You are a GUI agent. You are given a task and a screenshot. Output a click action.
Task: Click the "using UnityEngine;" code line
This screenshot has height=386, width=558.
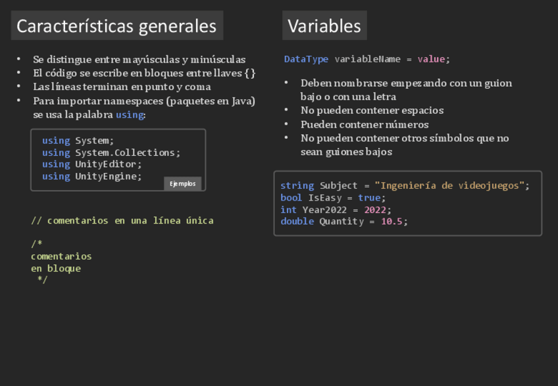[91, 176]
